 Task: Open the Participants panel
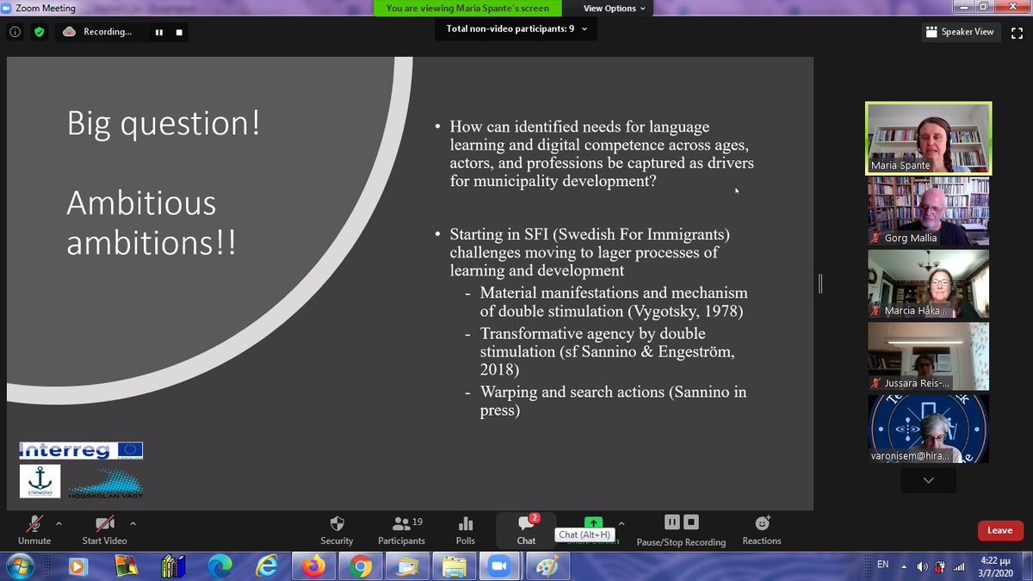click(x=401, y=529)
